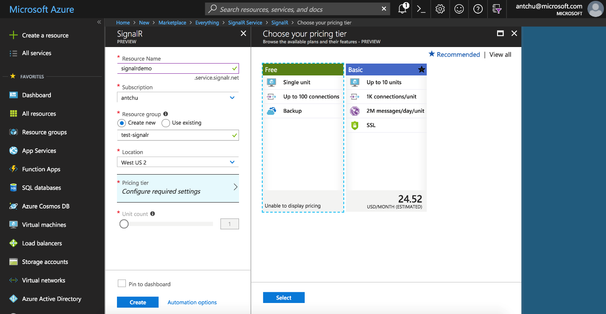The height and width of the screenshot is (314, 606).
Task: Click the '2M messages/day/unit' feature row
Action: click(386, 111)
